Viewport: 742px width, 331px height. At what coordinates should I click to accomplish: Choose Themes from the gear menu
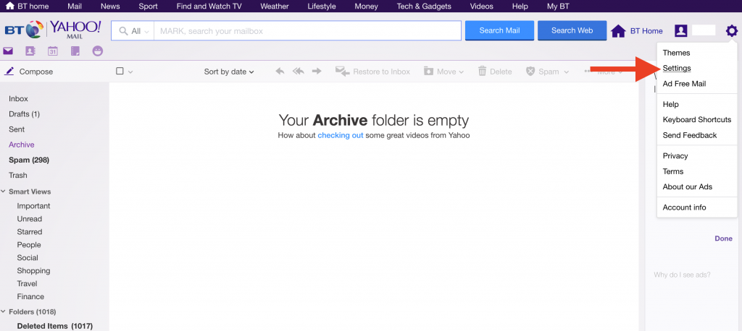click(x=676, y=53)
